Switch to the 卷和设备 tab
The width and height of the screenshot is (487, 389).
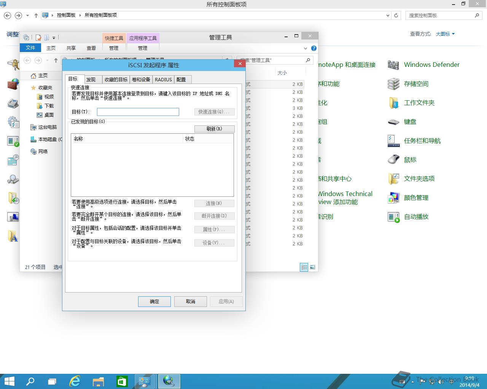[141, 79]
